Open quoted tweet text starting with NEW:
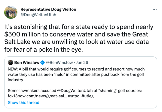The image size is (162, 112). click(x=76, y=74)
